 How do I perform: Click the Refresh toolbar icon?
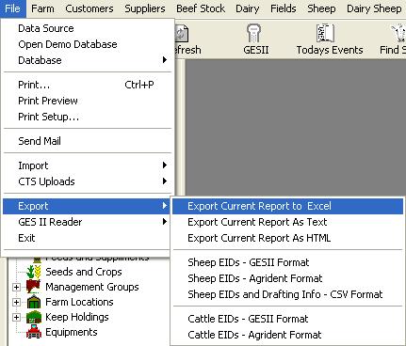tap(182, 34)
